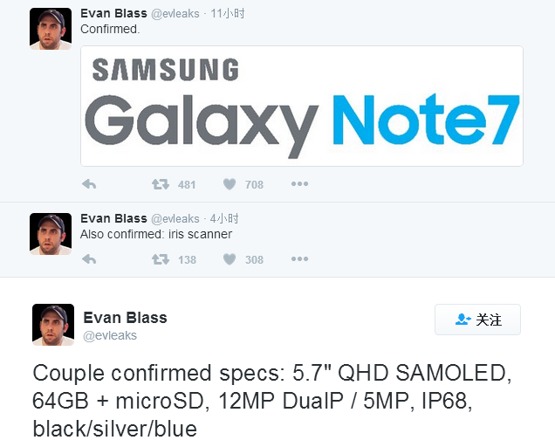Retweet the iris scanner tweet
Viewport: 555px width, 447px height.
[161, 259]
